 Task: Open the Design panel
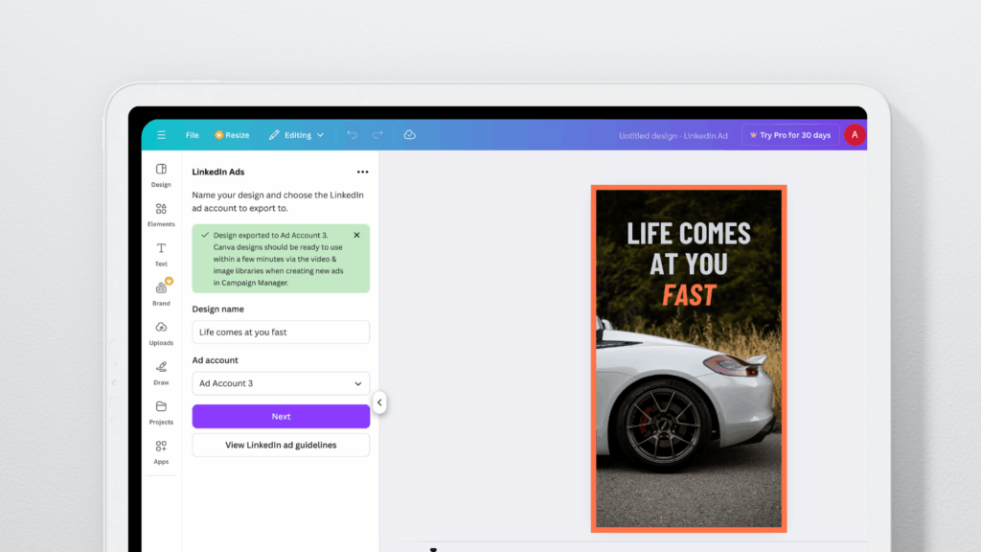(x=161, y=175)
